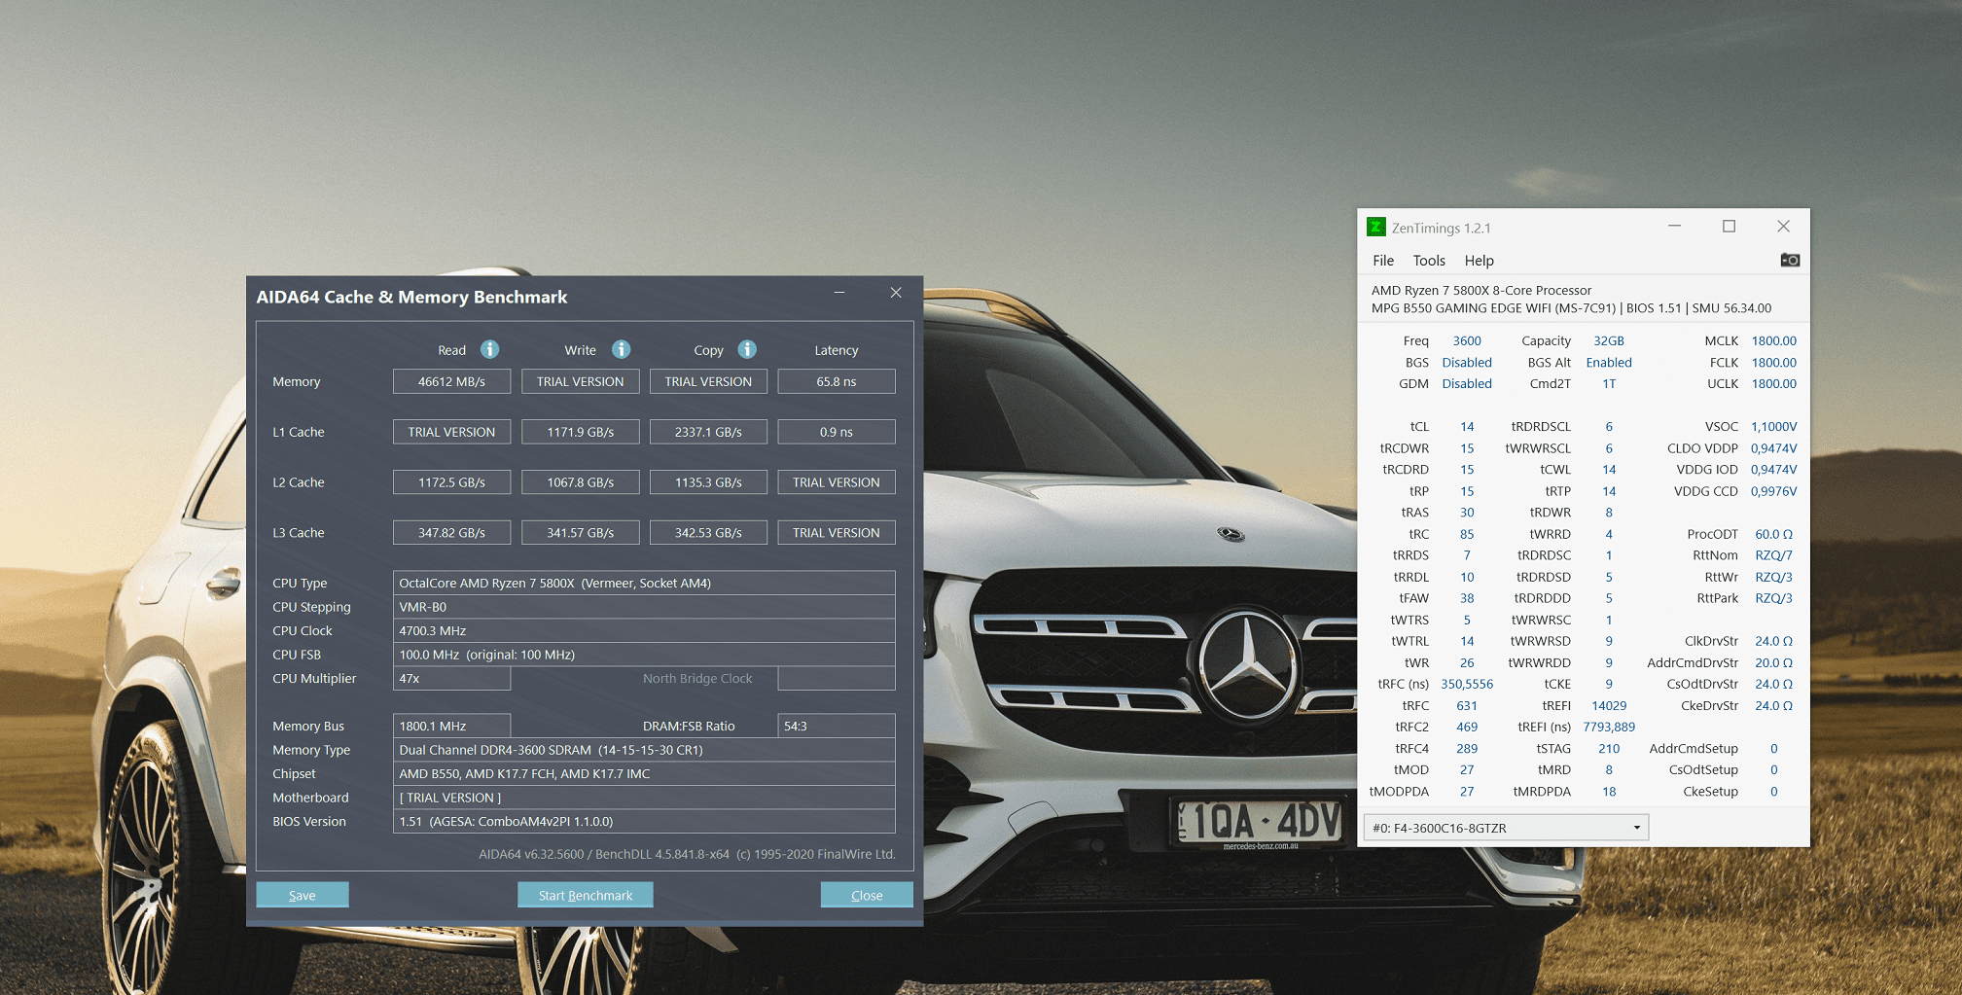The image size is (1962, 995).
Task: Click Memory Type Dual Channel DDR4-3600 field
Action: pos(644,750)
